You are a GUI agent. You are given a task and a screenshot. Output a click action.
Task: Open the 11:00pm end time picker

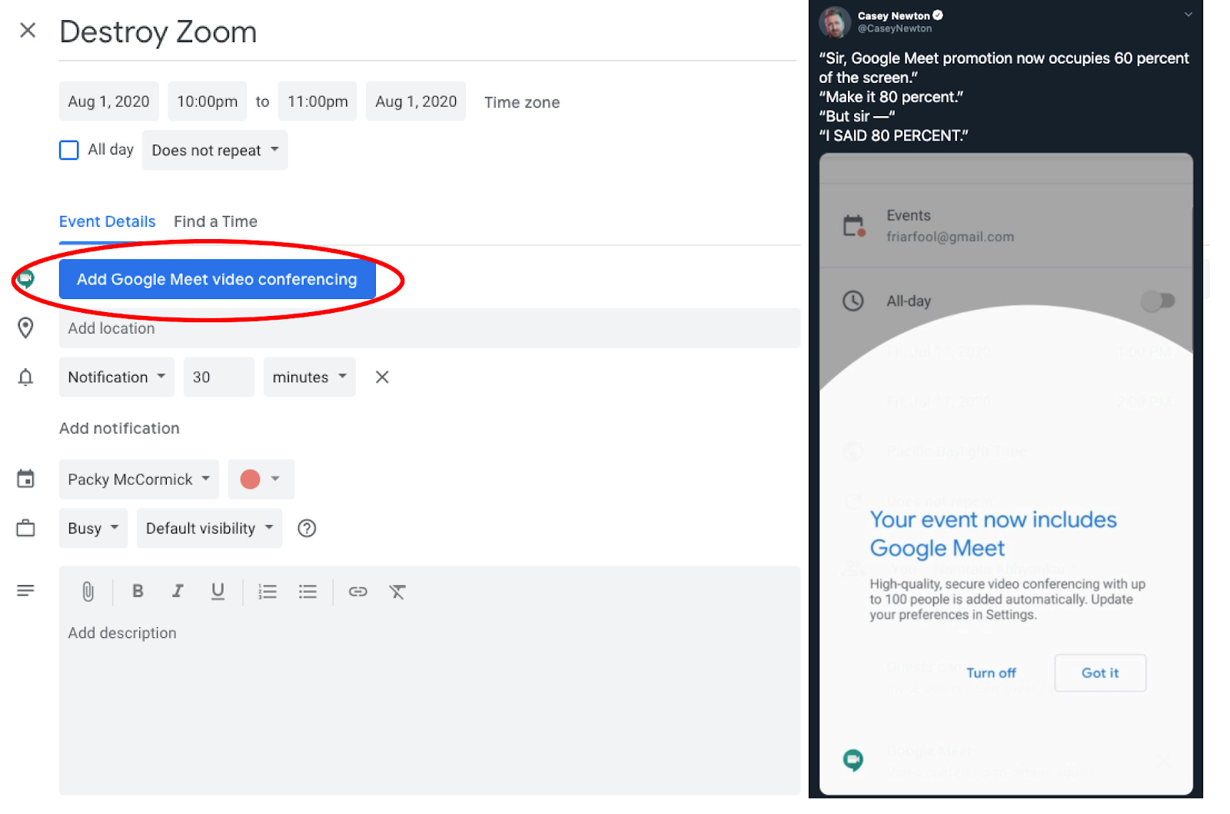(317, 101)
